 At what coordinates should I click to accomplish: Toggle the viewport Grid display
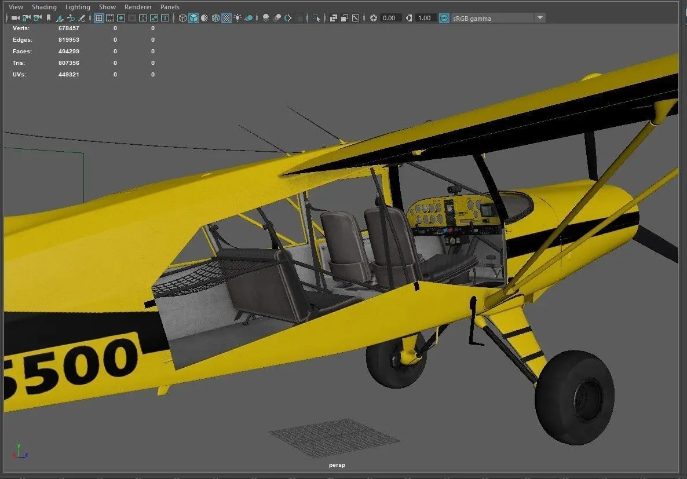[x=99, y=18]
